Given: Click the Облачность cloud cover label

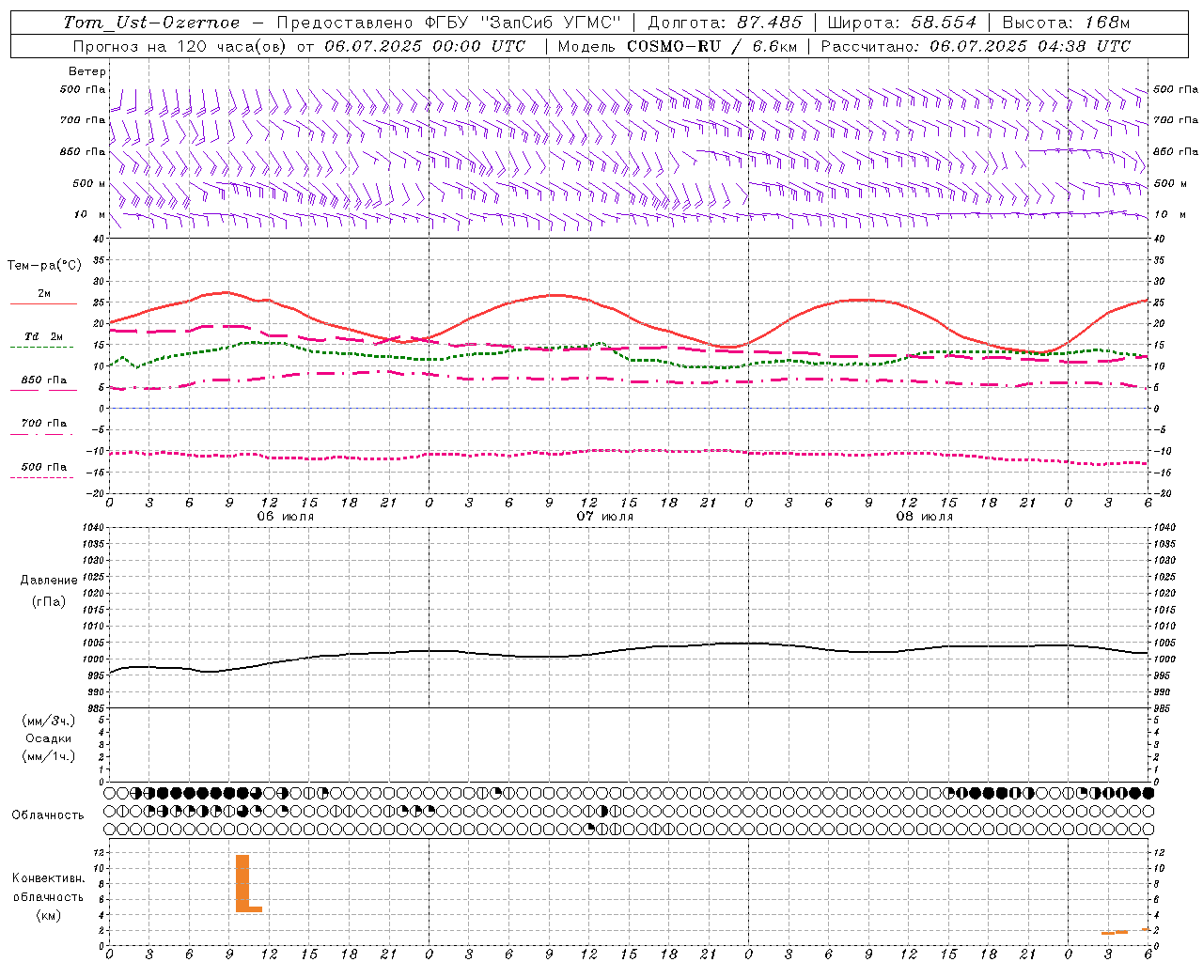Looking at the screenshot, I should coord(48,815).
